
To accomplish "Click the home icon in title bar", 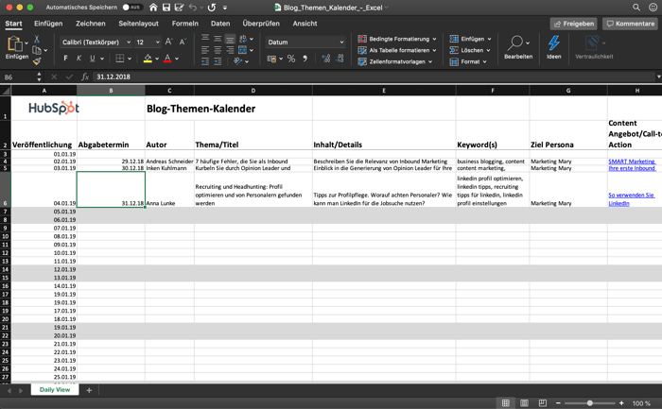I will click(x=153, y=8).
